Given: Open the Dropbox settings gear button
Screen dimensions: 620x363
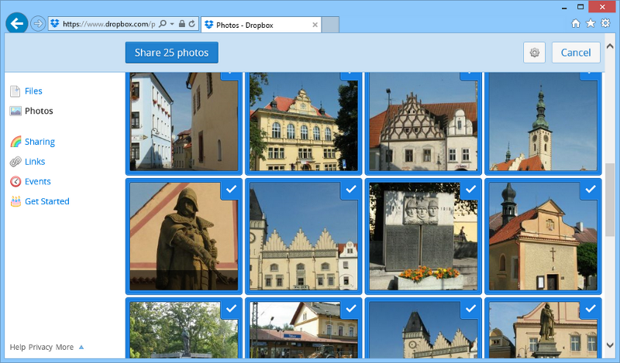Looking at the screenshot, I should (533, 53).
